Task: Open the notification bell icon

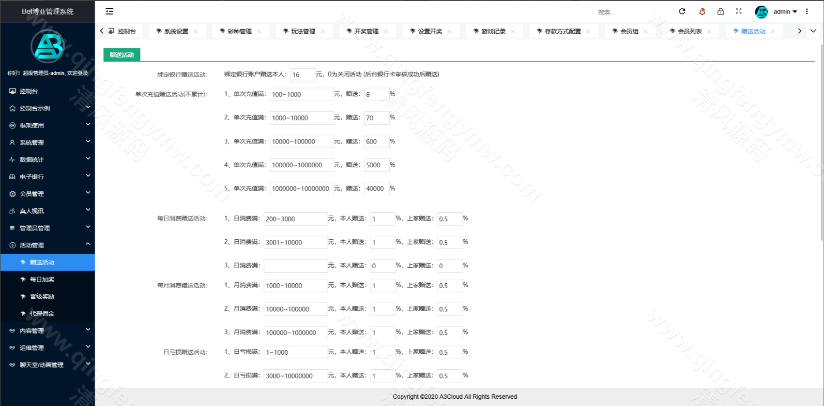Action: (702, 11)
